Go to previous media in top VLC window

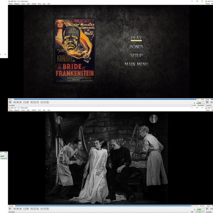pyautogui.click(x=15, y=102)
